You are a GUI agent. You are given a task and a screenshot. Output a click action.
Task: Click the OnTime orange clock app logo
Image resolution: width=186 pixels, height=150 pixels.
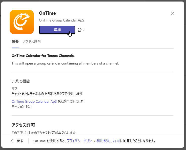point(22,22)
